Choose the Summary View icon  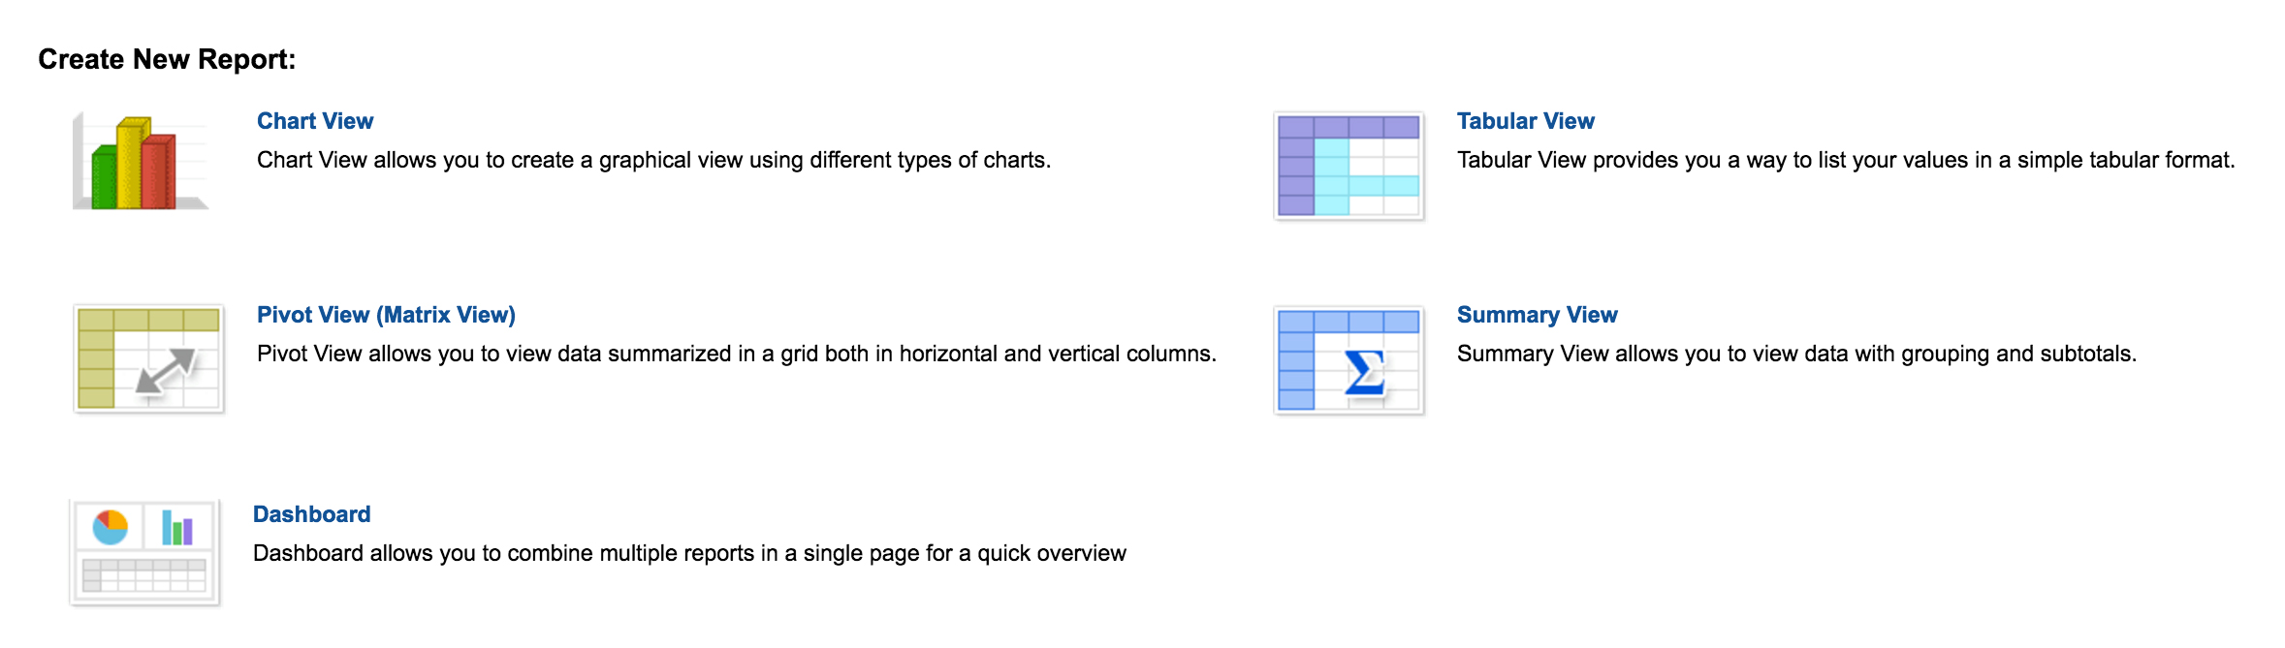pyautogui.click(x=1349, y=359)
